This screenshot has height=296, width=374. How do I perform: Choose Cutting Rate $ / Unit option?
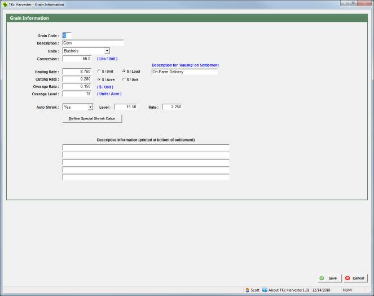click(x=124, y=79)
